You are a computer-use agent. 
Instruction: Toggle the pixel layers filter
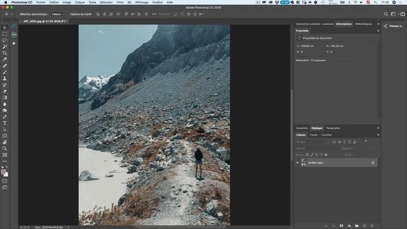pyautogui.click(x=334, y=142)
